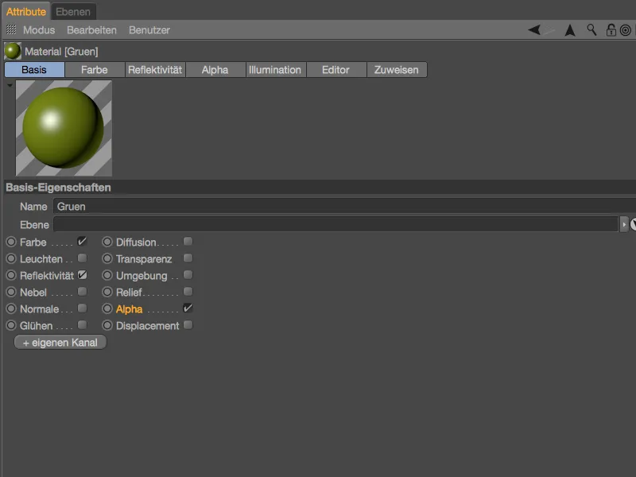Screen dimensions: 636x477
Task: Select the Illumination material tab
Action: pyautogui.click(x=275, y=70)
